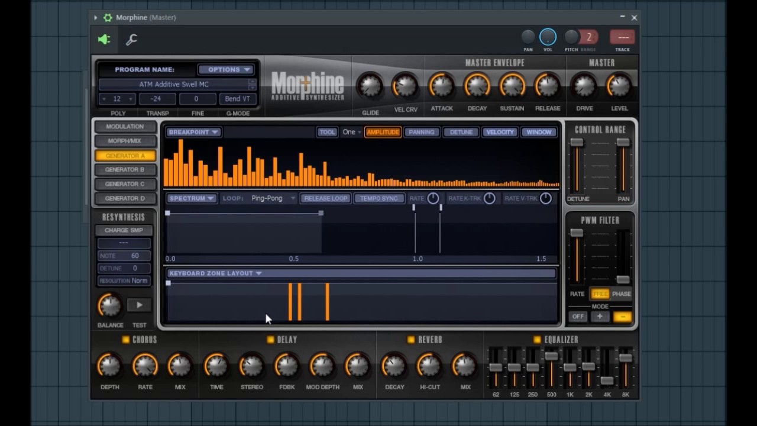Toggle the Equalizer on/off LED

point(537,340)
